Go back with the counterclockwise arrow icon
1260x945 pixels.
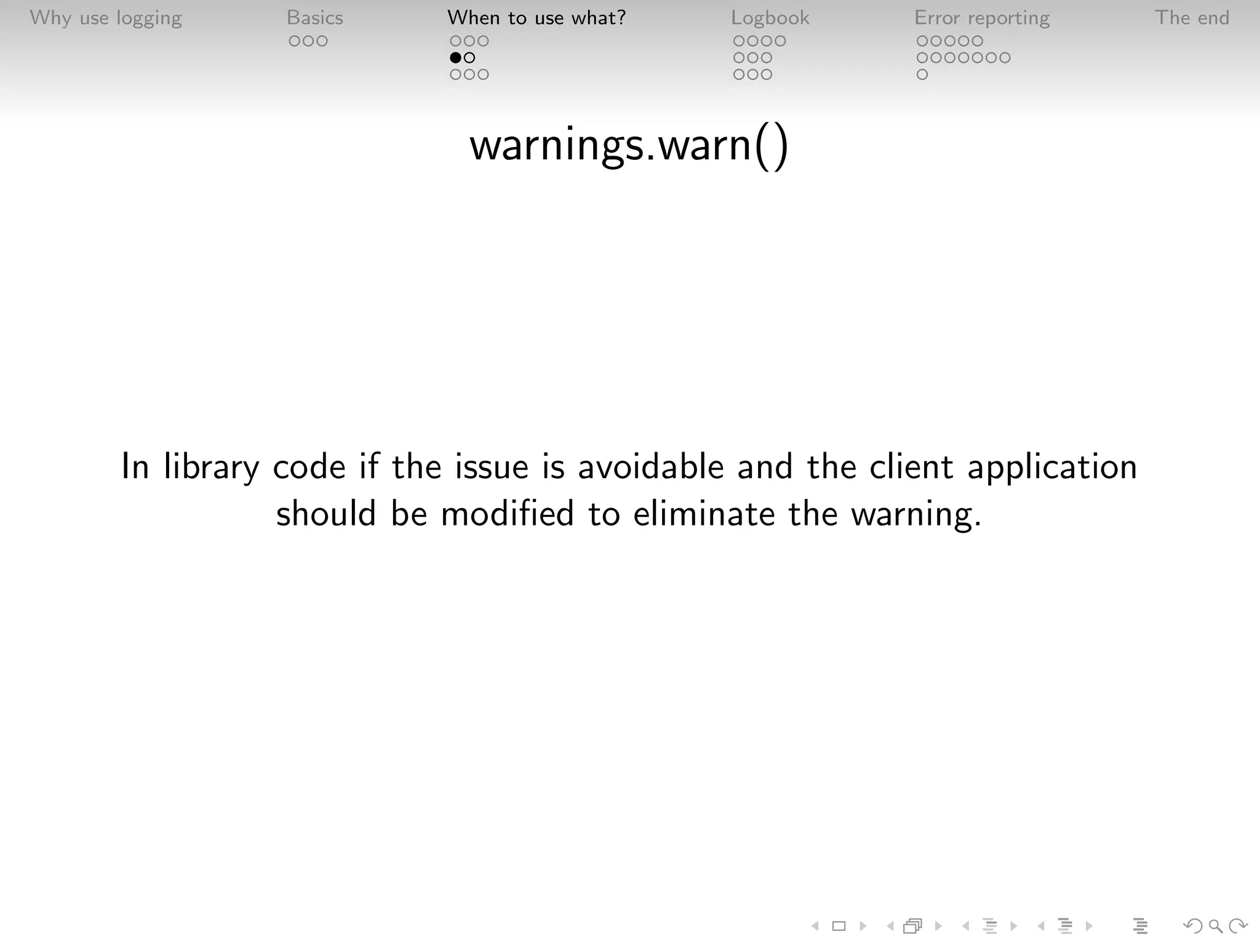click(1192, 926)
